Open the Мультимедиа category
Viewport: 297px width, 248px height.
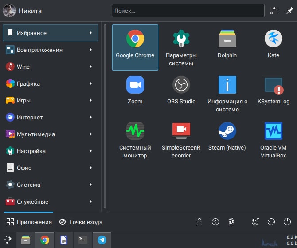coord(51,134)
